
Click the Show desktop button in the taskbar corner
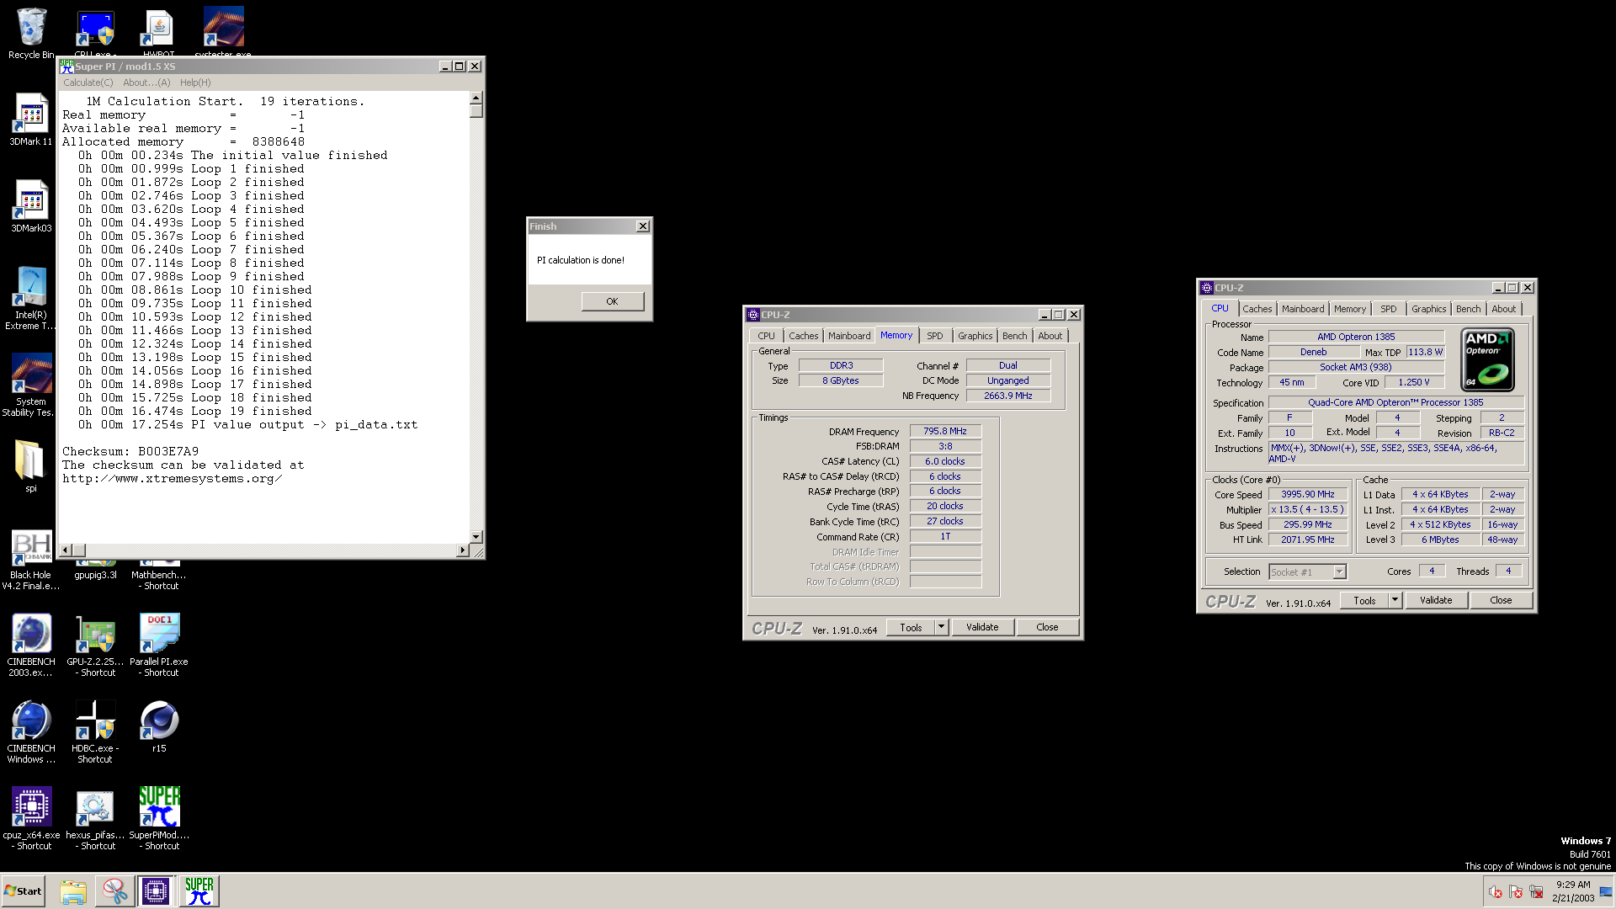click(x=1606, y=891)
